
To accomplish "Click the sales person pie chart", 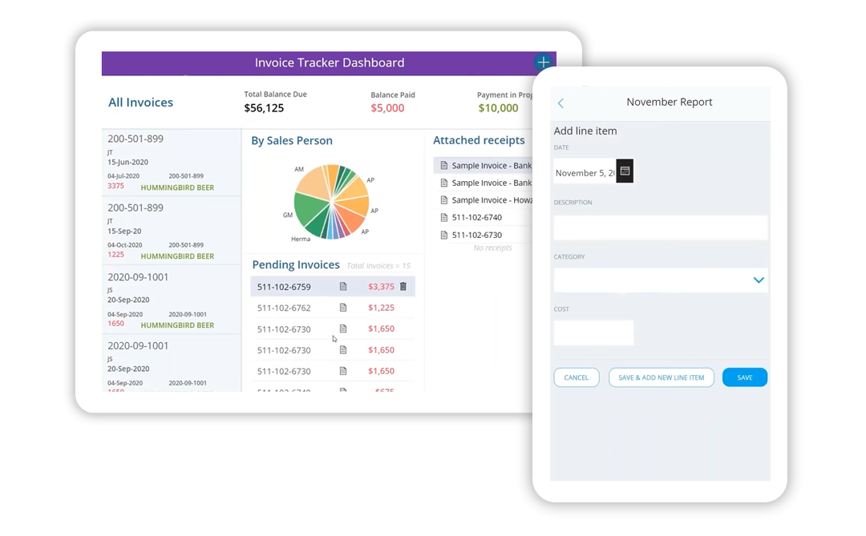I will click(331, 201).
